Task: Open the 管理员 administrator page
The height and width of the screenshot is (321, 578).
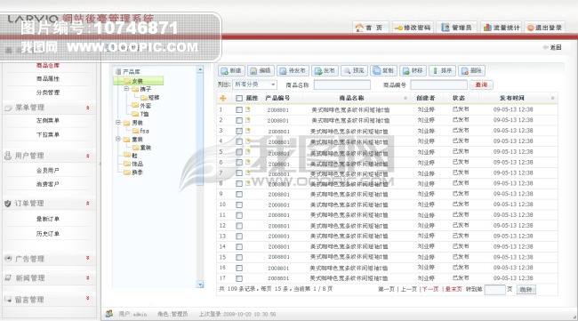Action: coord(456,28)
